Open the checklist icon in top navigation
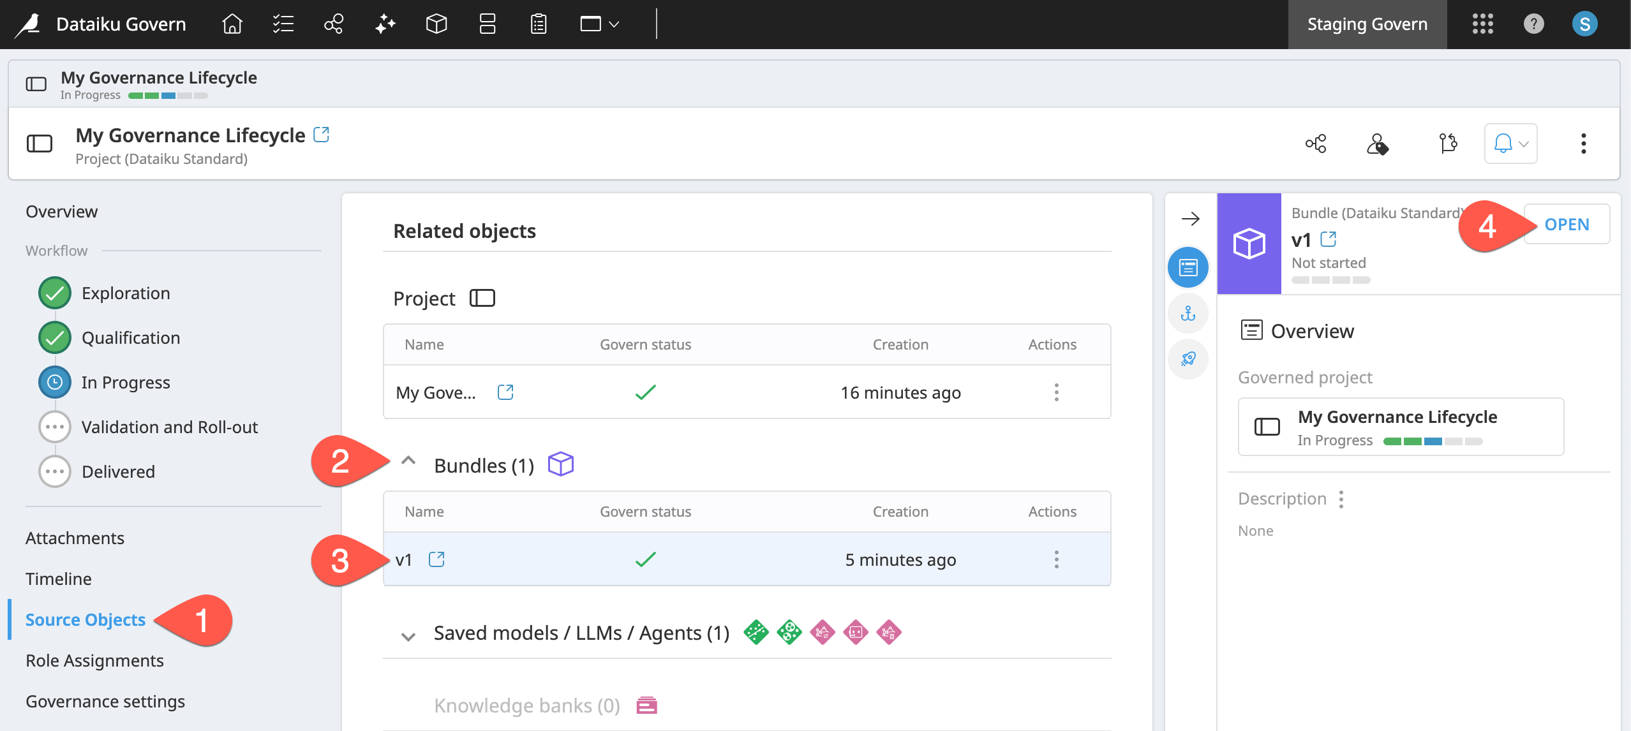 pyautogui.click(x=283, y=24)
